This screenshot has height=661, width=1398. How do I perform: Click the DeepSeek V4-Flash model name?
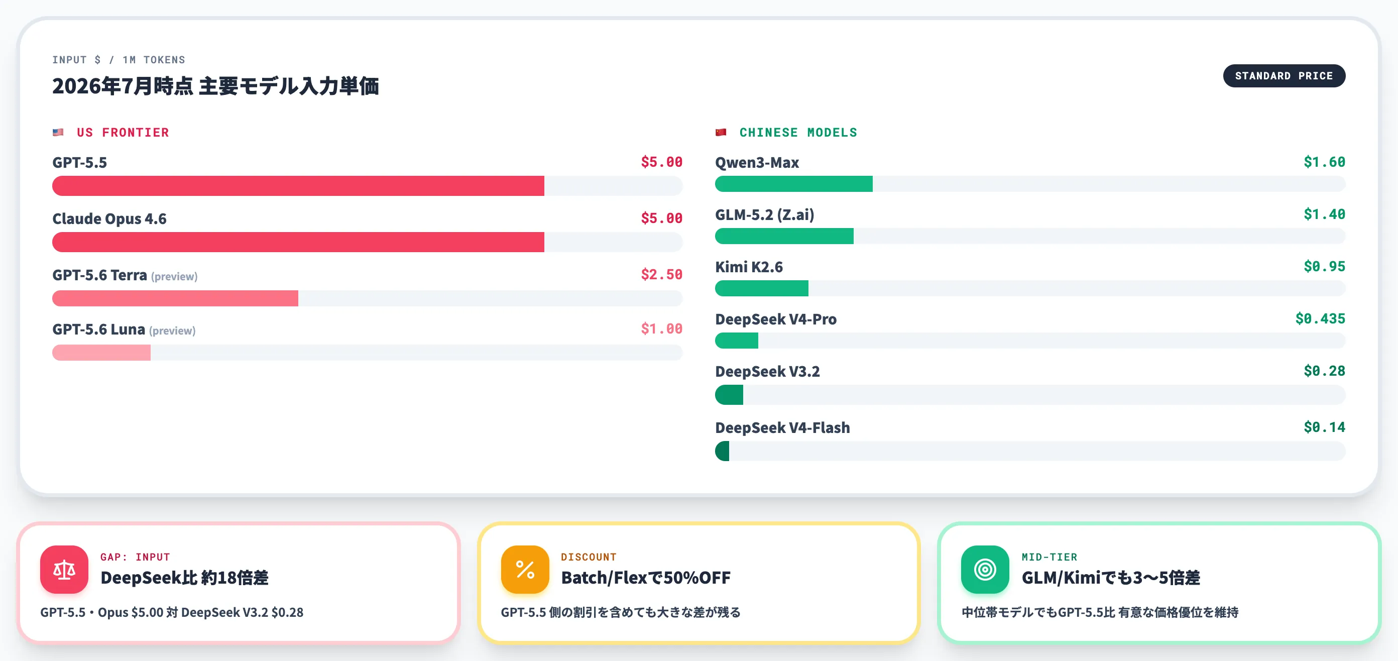(782, 427)
